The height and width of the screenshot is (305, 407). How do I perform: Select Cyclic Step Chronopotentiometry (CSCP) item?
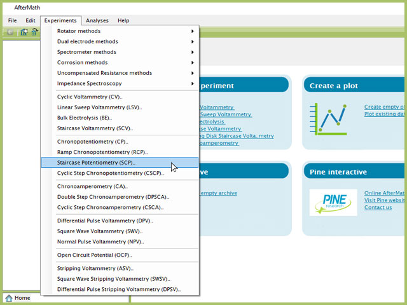pos(120,173)
